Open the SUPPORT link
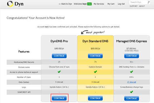Viewport: 154px width, 103px height. 133,6
